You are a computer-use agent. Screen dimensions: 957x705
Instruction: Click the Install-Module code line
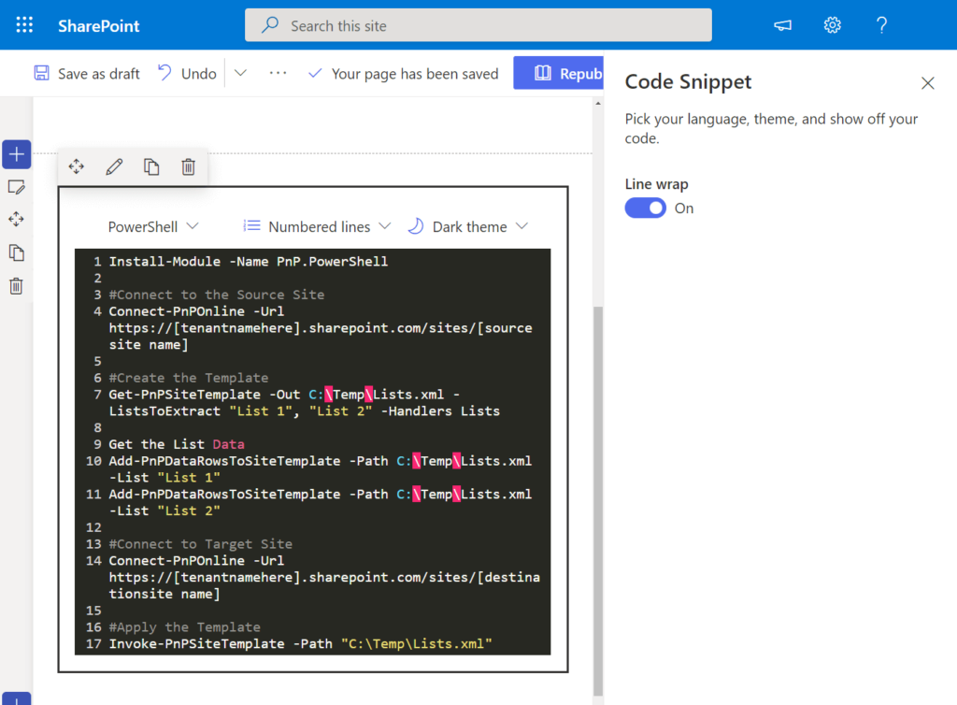coord(249,261)
